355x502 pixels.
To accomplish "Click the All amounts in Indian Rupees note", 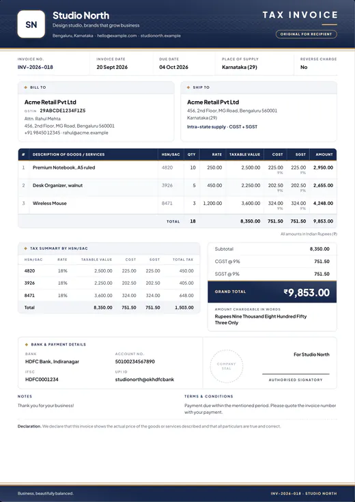I will tap(309, 234).
